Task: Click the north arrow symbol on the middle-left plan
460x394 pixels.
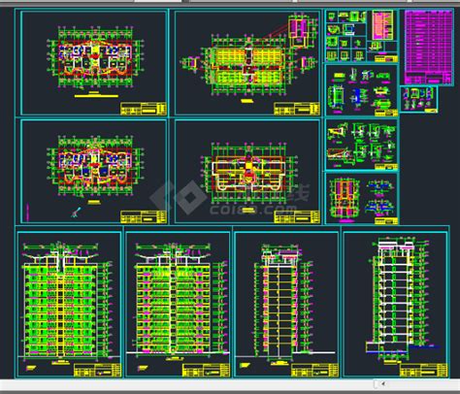Action: [x=77, y=212]
